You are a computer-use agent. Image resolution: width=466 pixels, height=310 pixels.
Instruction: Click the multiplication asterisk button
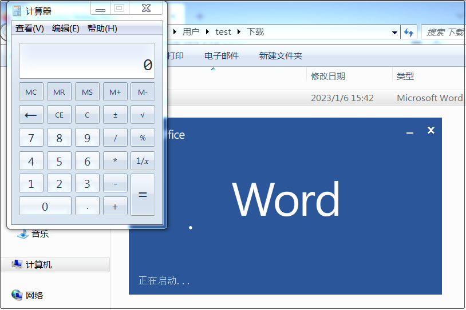click(115, 160)
